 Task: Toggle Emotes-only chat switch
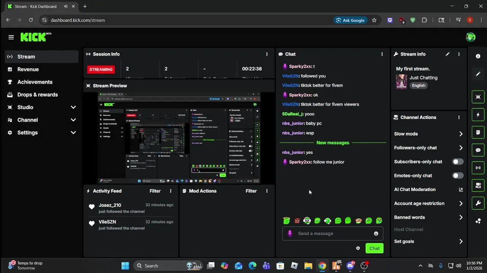pos(458,176)
